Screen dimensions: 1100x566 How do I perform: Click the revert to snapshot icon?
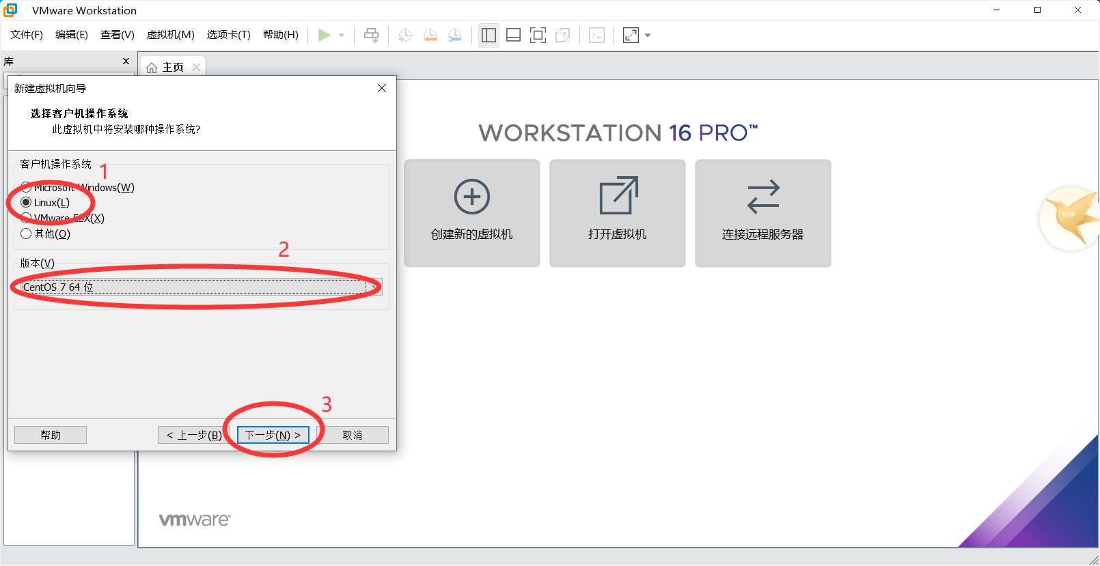pyautogui.click(x=430, y=36)
